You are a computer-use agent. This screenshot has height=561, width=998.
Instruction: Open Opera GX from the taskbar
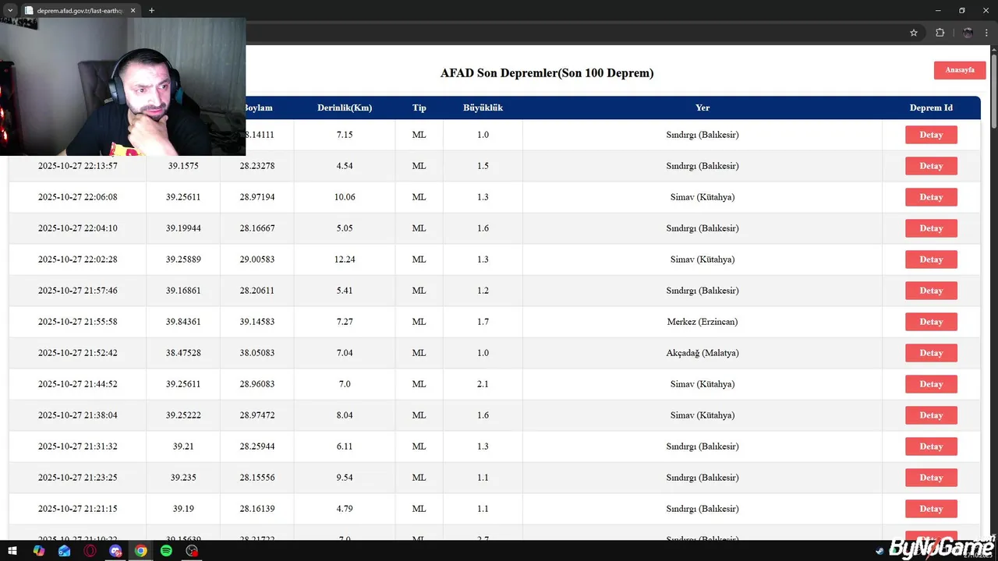[90, 551]
